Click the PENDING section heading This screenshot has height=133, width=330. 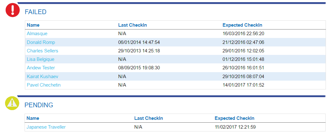(39, 105)
